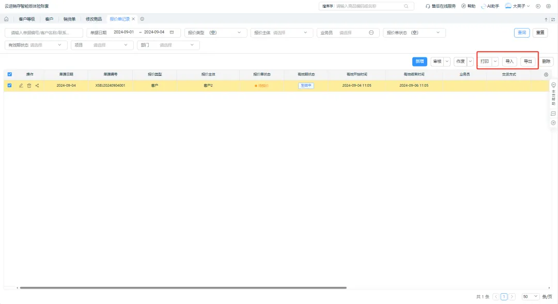
Task: Expand the 有效期状态 filter dropdown
Action: pyautogui.click(x=59, y=45)
